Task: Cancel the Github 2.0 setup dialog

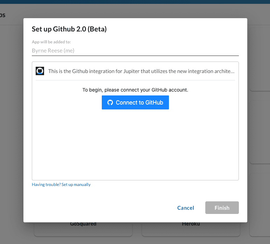Action: (x=185, y=208)
